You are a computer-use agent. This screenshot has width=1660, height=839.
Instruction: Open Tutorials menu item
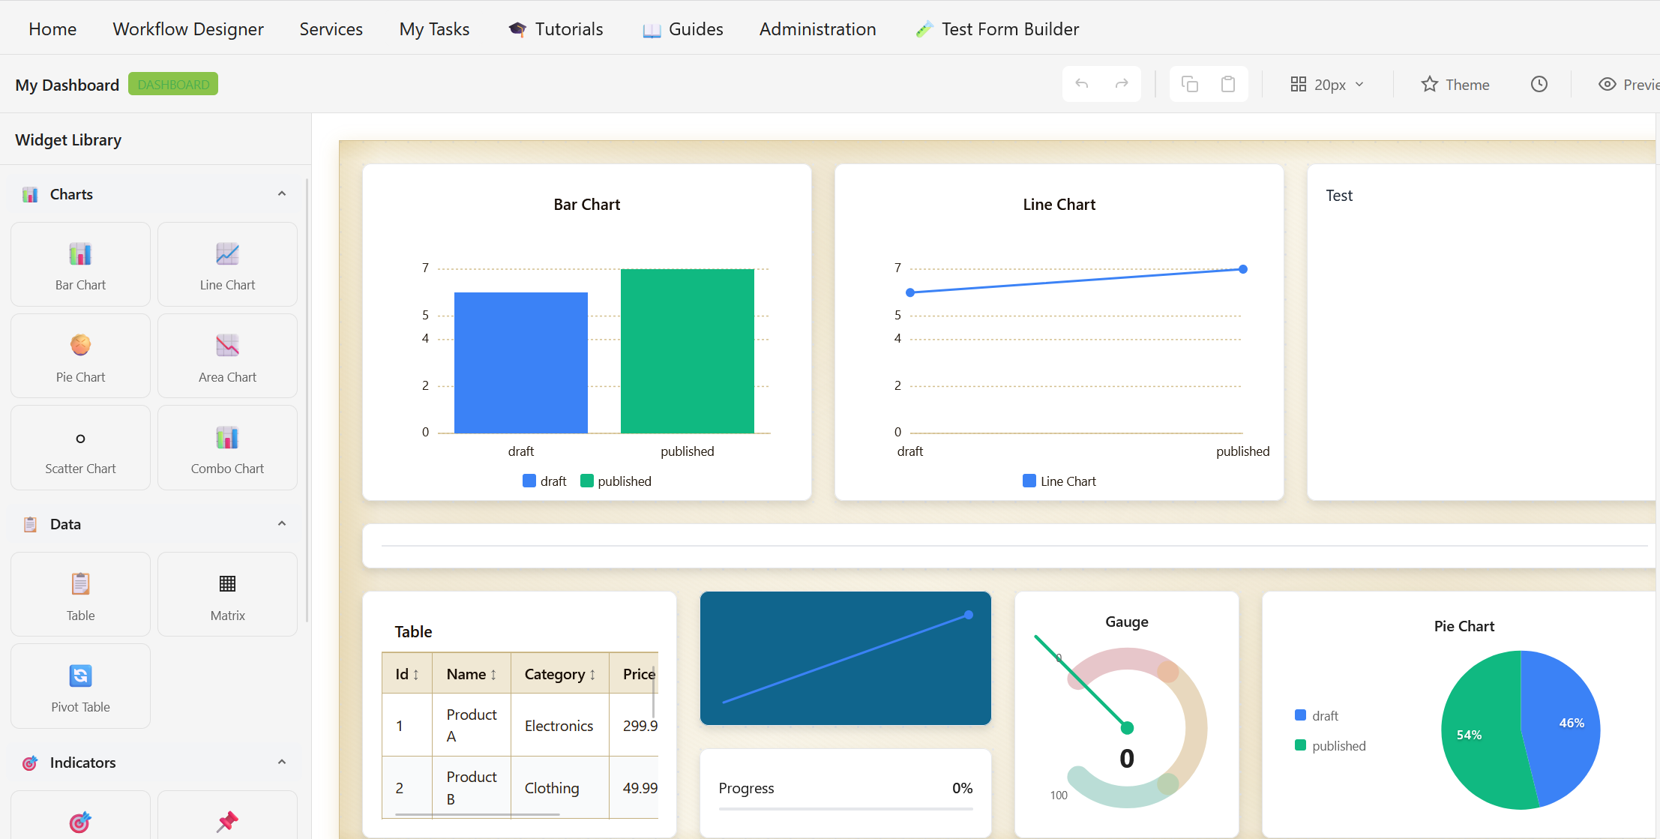click(x=556, y=29)
